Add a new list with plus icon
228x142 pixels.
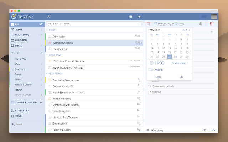point(41,53)
